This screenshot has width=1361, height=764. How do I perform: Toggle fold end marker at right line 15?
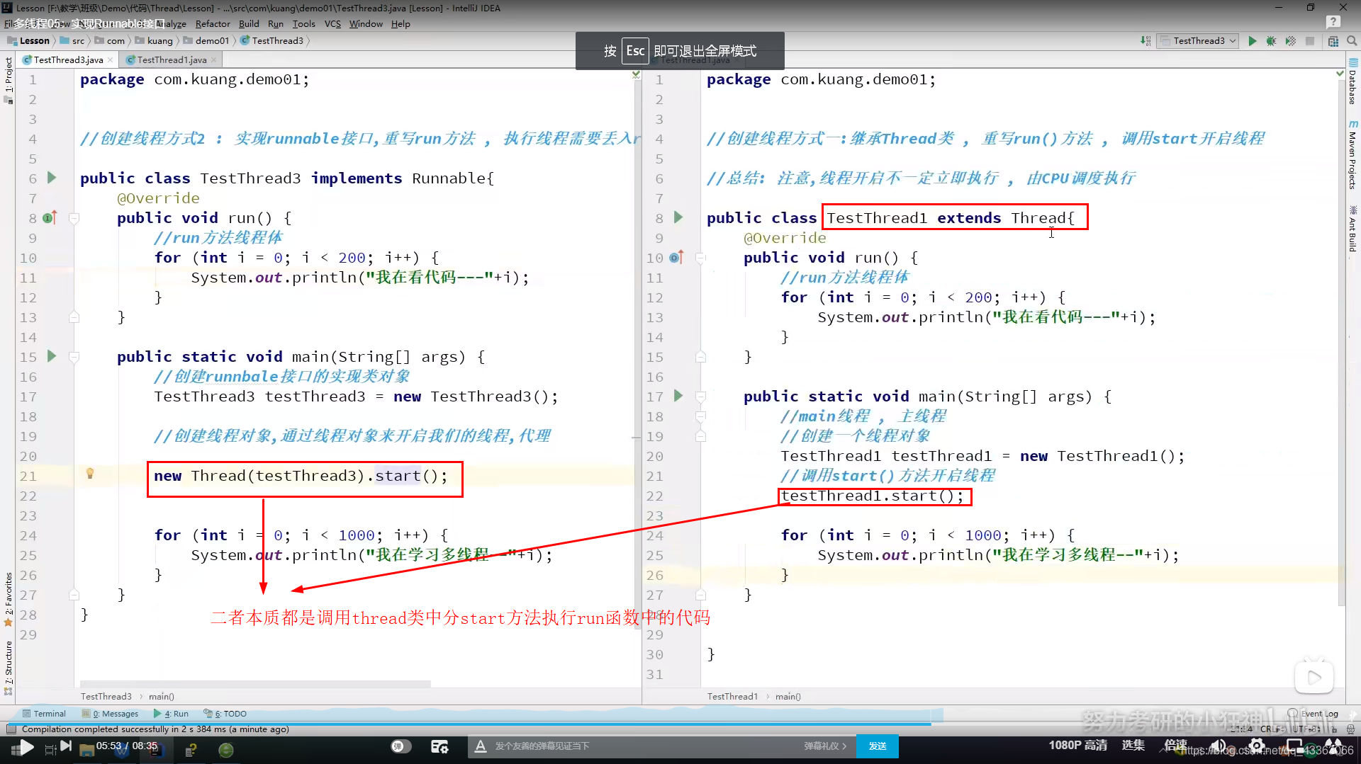coord(700,357)
